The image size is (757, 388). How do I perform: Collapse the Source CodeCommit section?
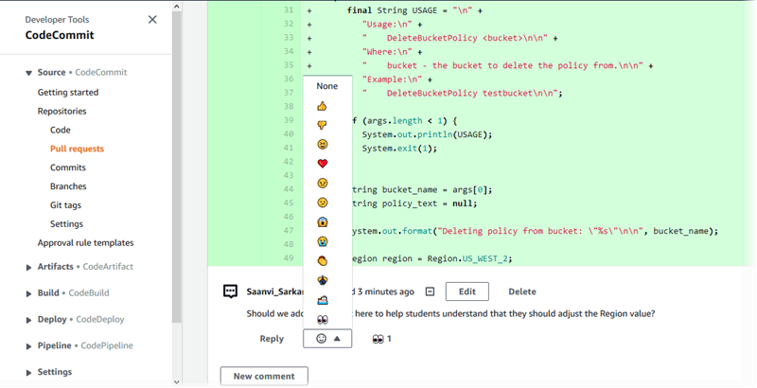tap(29, 73)
